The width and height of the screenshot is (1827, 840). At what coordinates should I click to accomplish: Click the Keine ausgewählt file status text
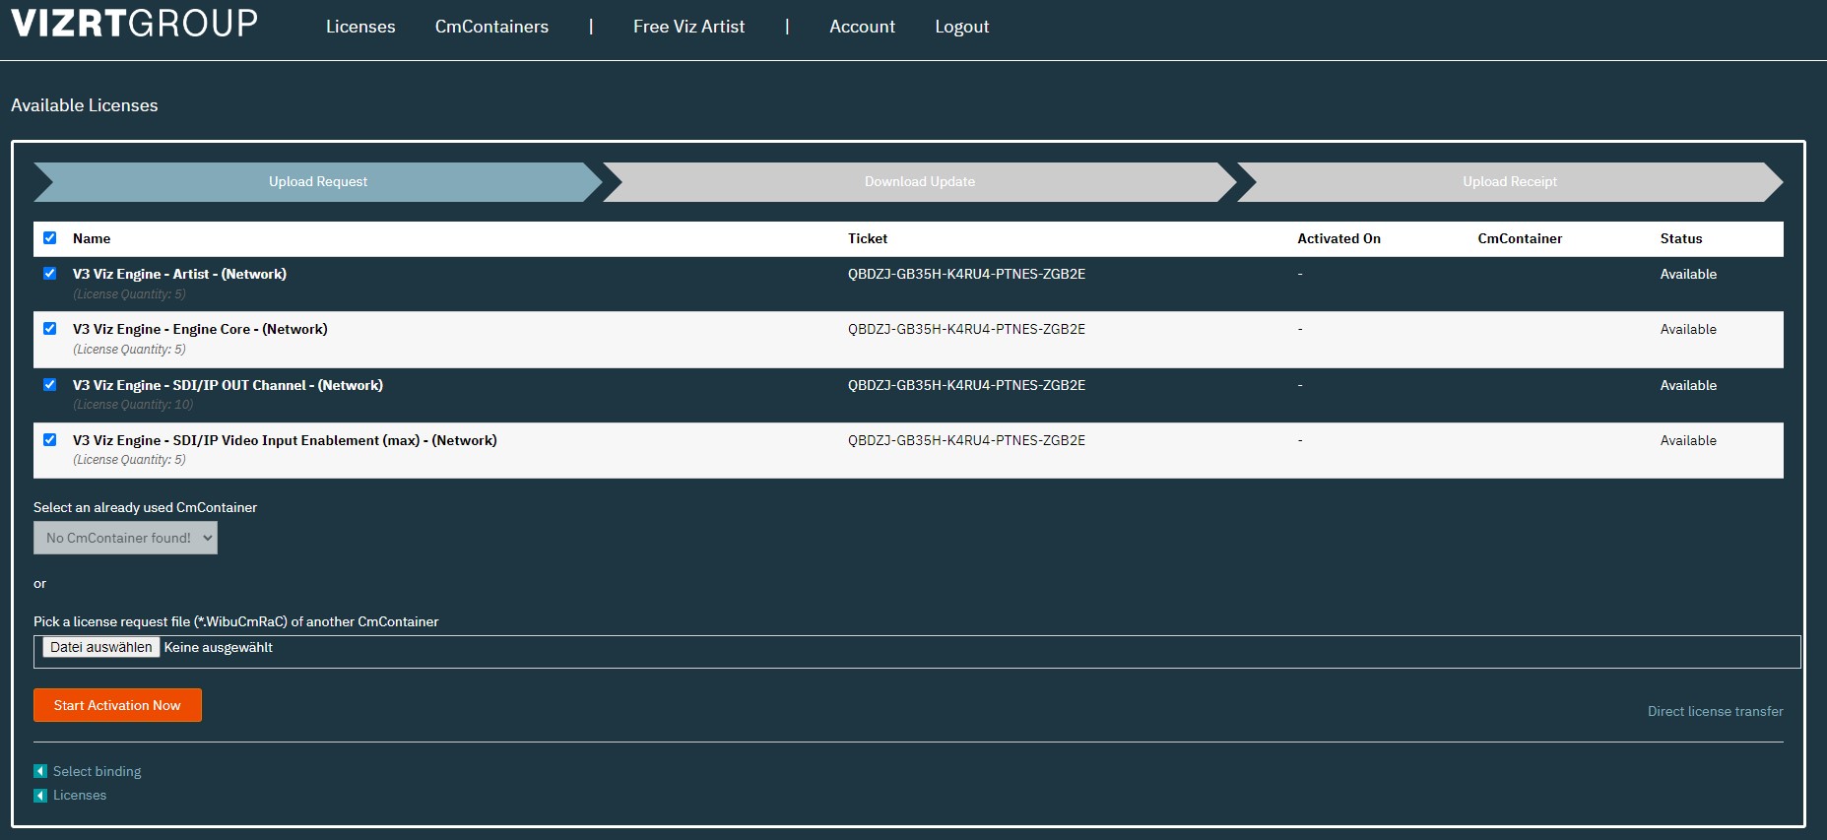pyautogui.click(x=219, y=647)
